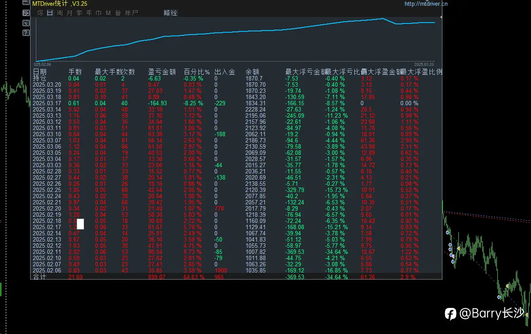Click the -164.93 profit/loss value

158,103
